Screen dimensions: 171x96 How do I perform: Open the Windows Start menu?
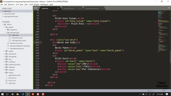(2, 94)
